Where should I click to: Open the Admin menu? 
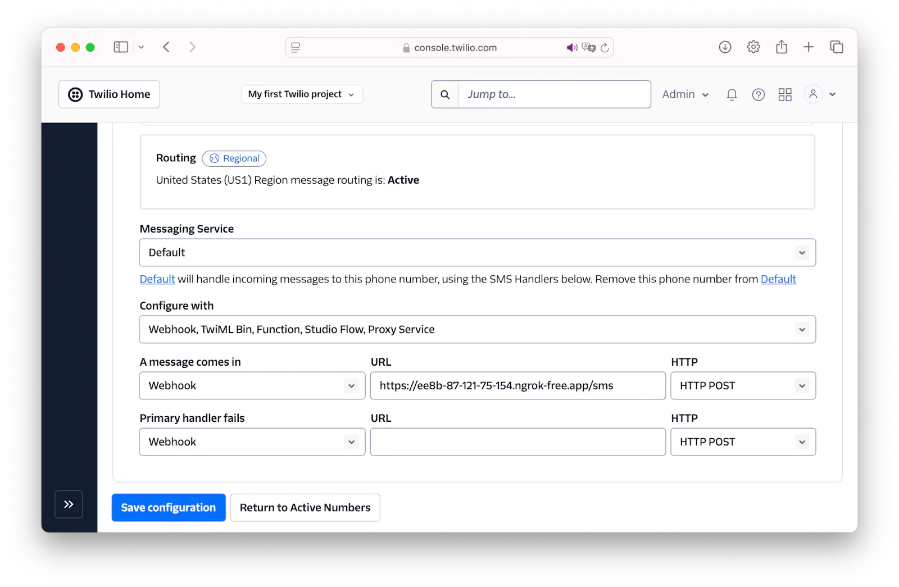point(684,94)
